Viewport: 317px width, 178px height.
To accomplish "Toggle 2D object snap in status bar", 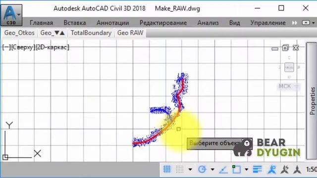I will click(x=236, y=169).
